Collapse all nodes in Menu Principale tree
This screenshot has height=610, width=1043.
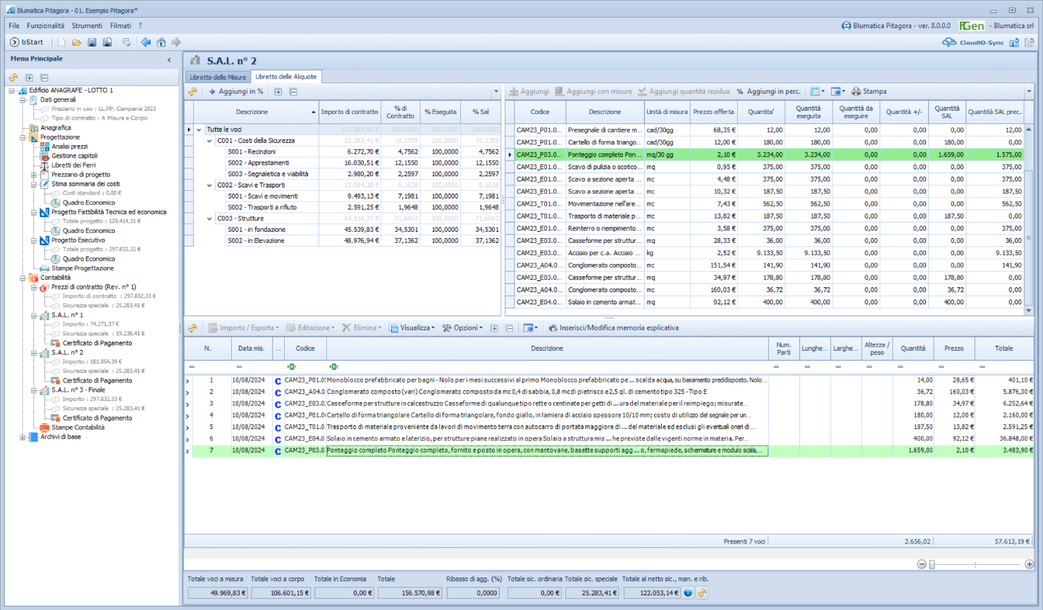click(x=44, y=77)
